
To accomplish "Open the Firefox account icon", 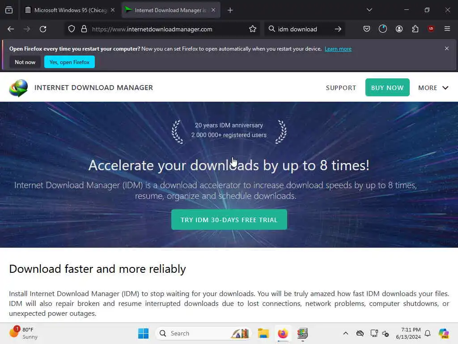I will (399, 29).
